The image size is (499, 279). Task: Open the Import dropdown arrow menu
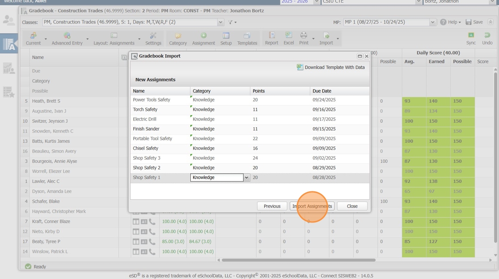[x=338, y=39]
